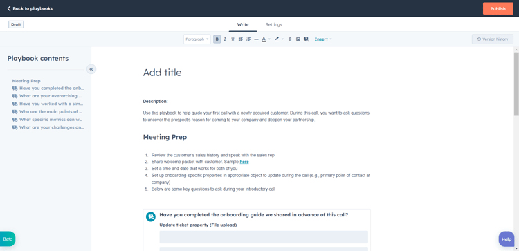Insert a numbered list

(x=248, y=39)
